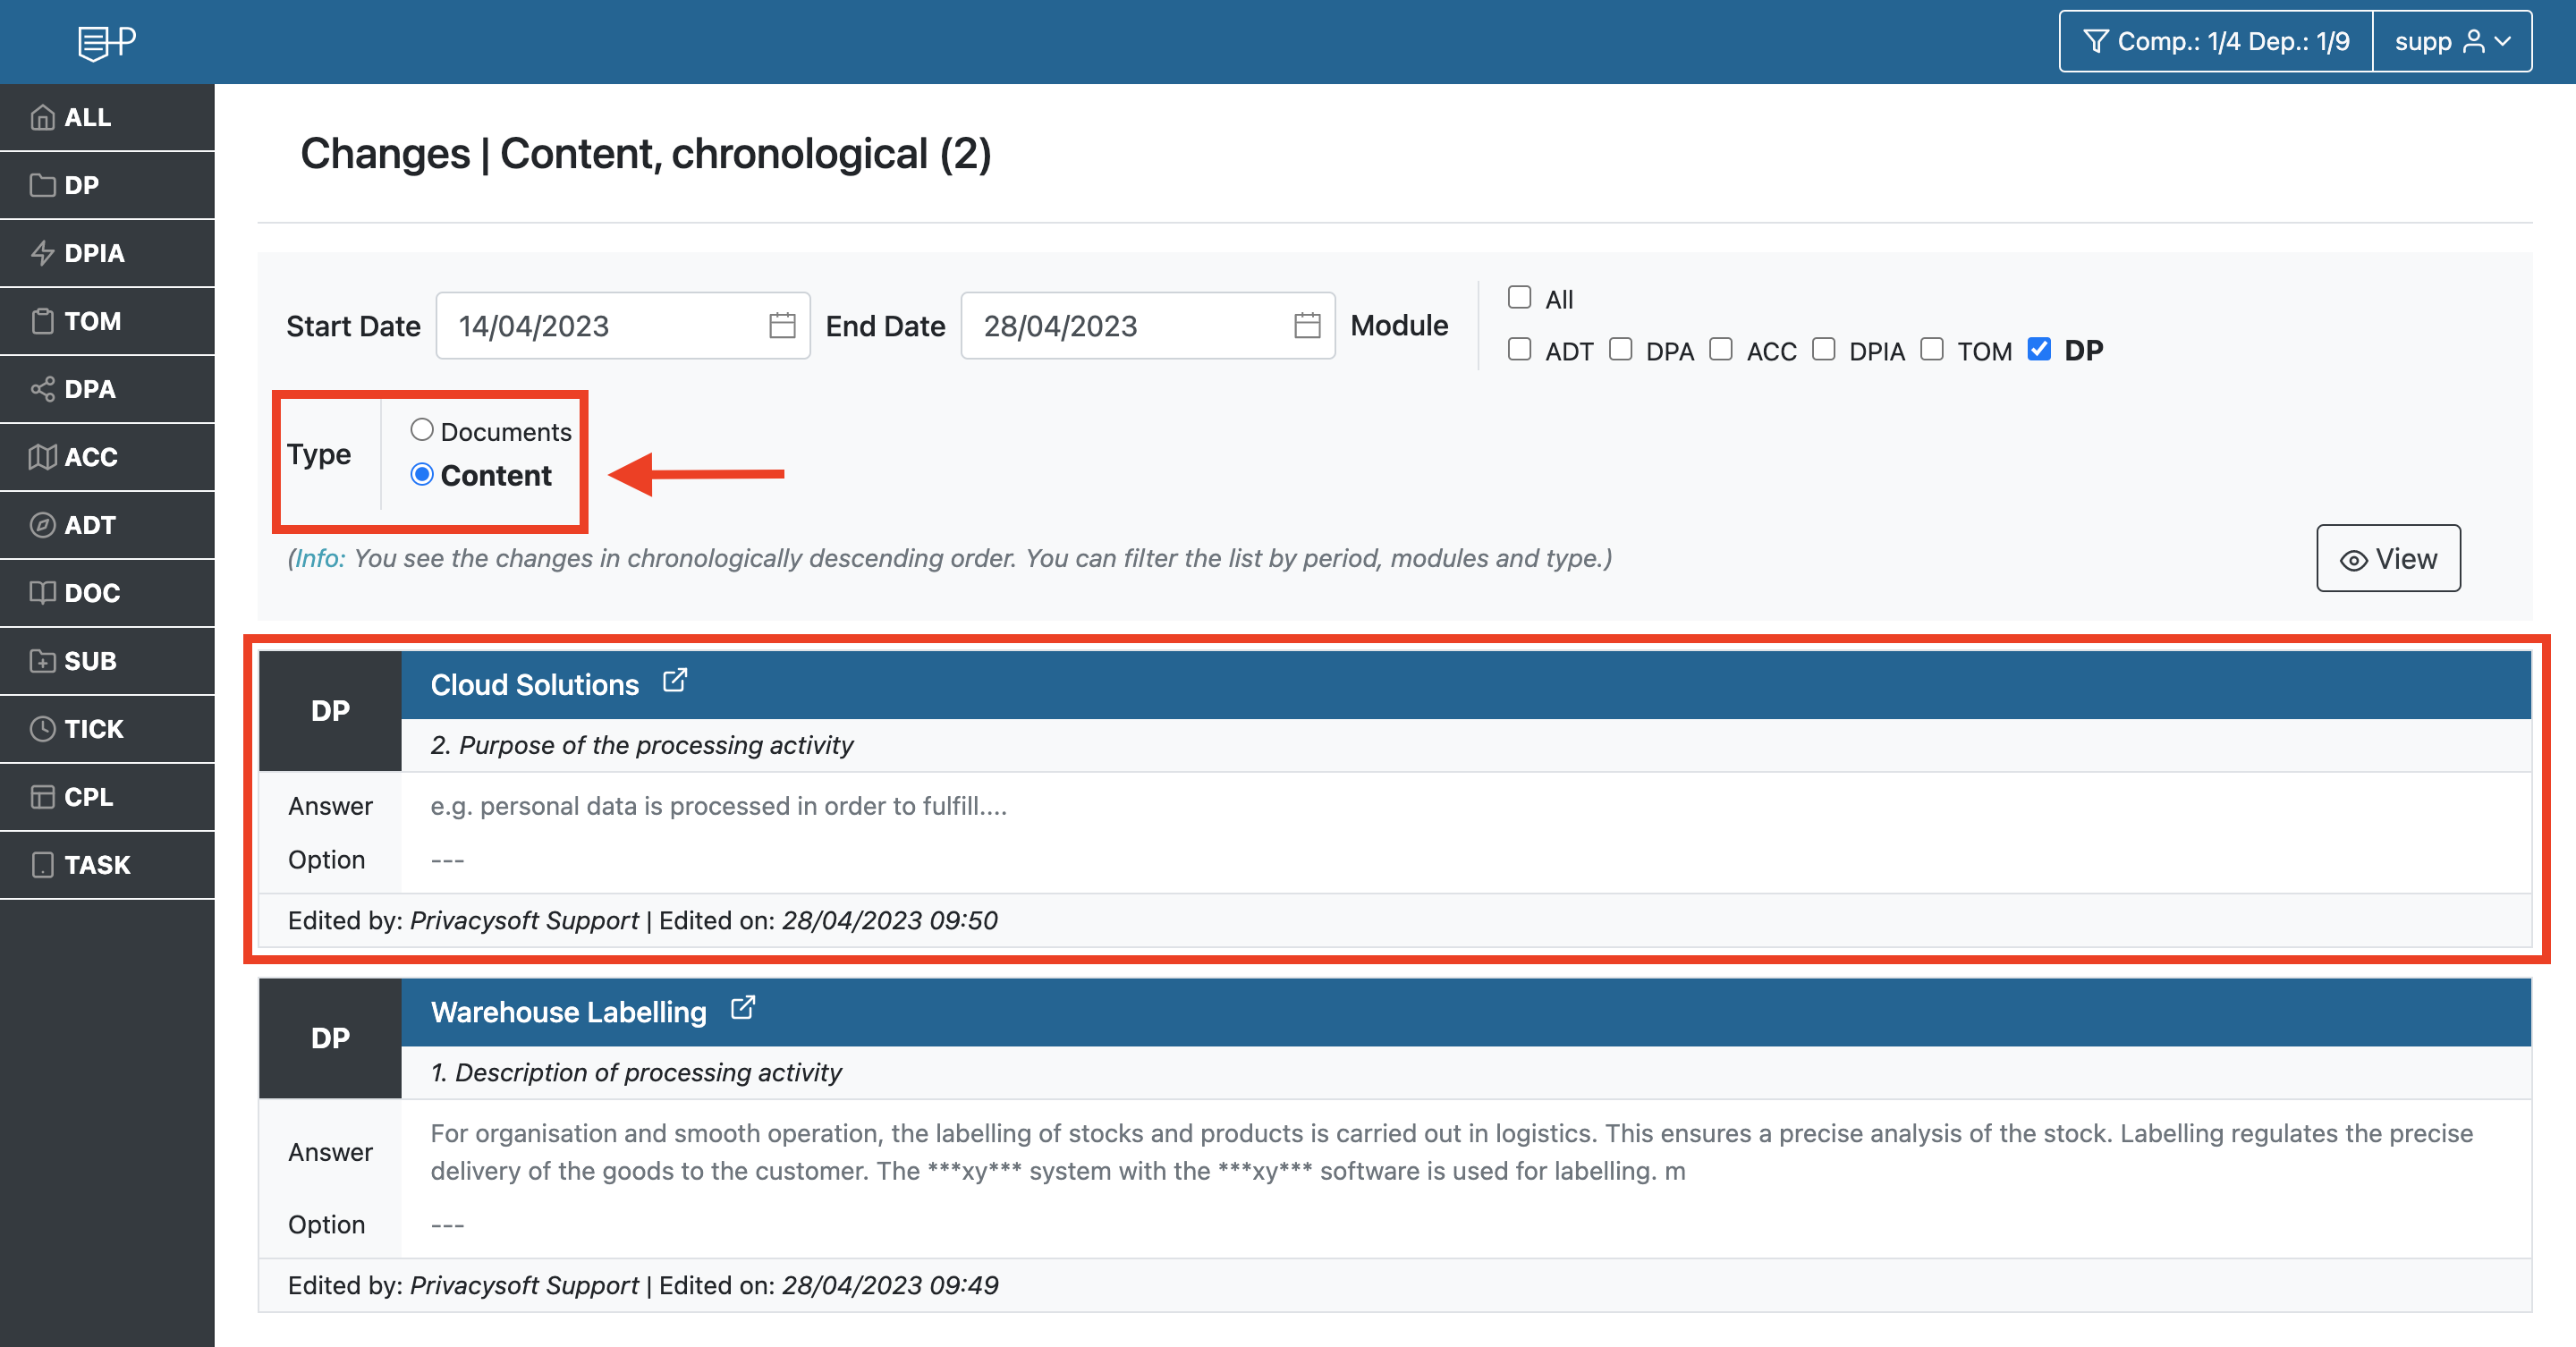Click the TICK clock icon

[42, 729]
